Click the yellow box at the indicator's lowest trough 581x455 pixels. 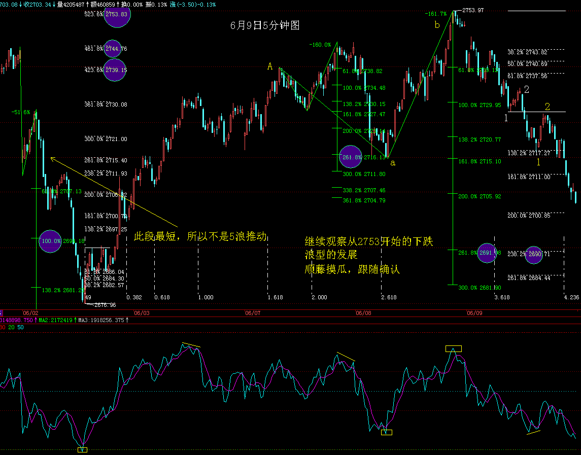tap(82, 449)
